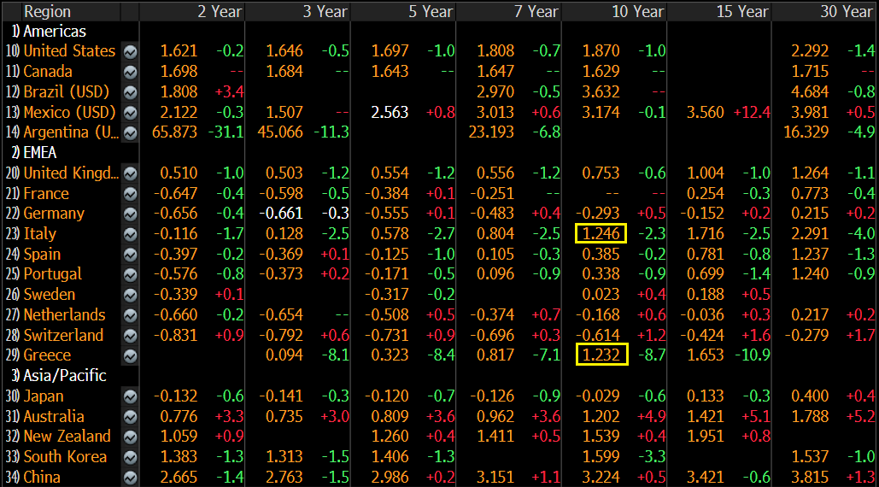Click Mexico 15 Year change +12.4

[752, 113]
